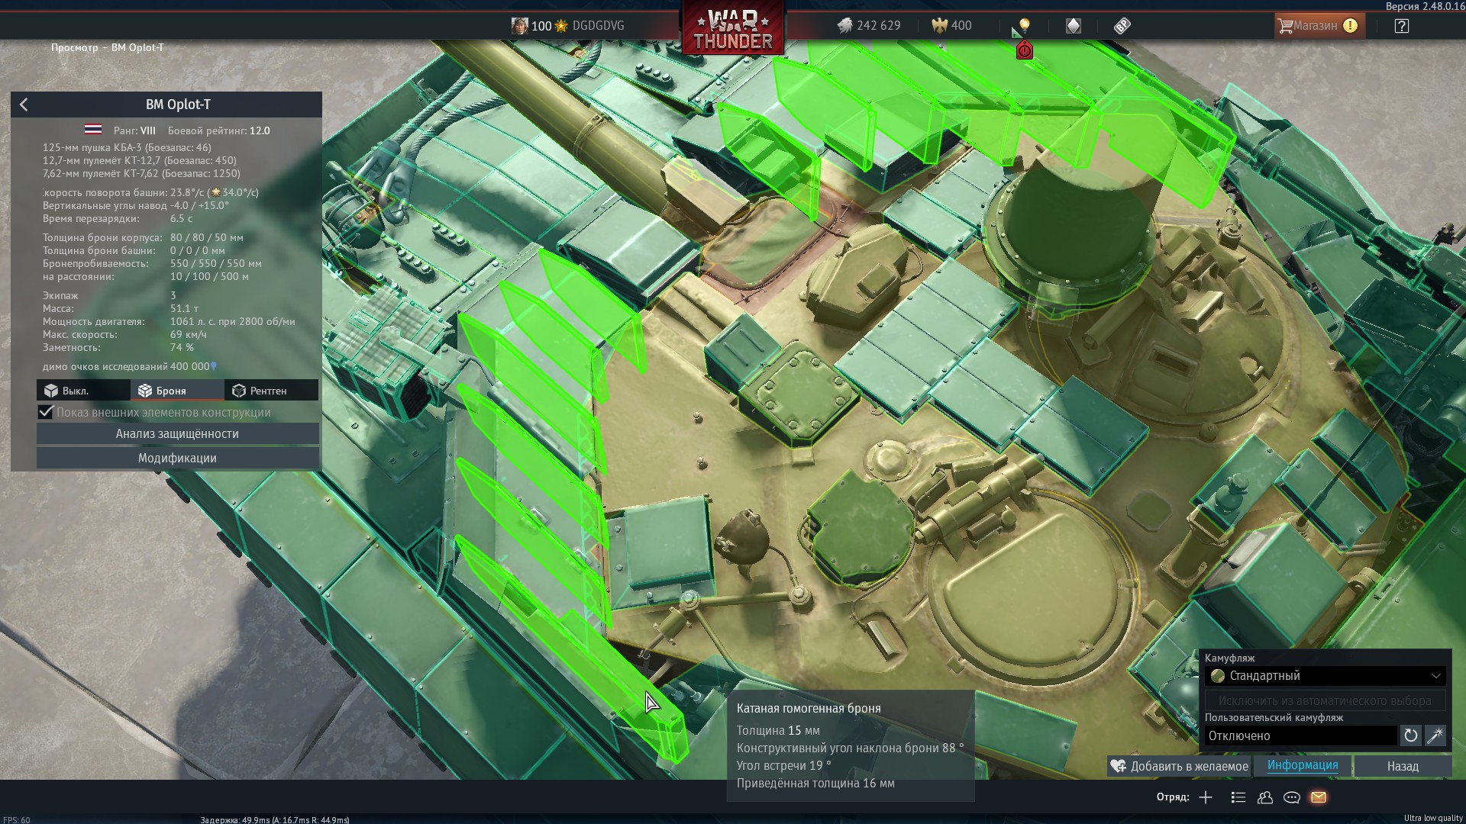Click the Silver Lions currency icon
The width and height of the screenshot is (1466, 824).
tap(844, 25)
